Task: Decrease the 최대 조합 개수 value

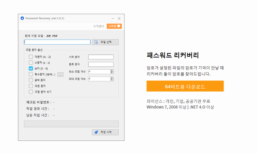Action: (x=112, y=80)
